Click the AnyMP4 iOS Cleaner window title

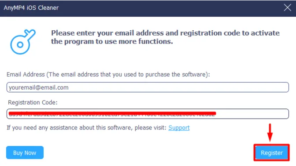(31, 8)
